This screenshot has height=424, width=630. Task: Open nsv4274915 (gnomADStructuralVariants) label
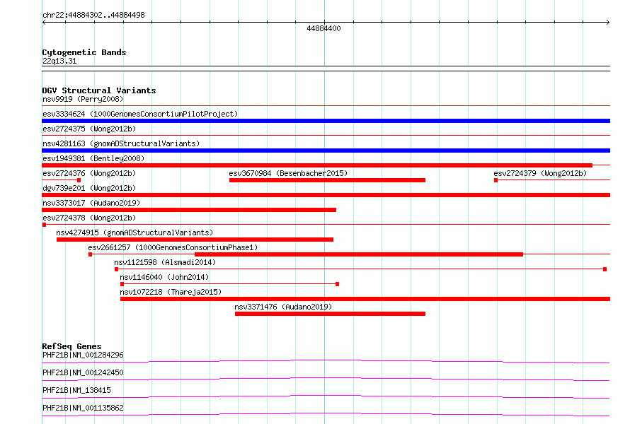click(x=134, y=232)
